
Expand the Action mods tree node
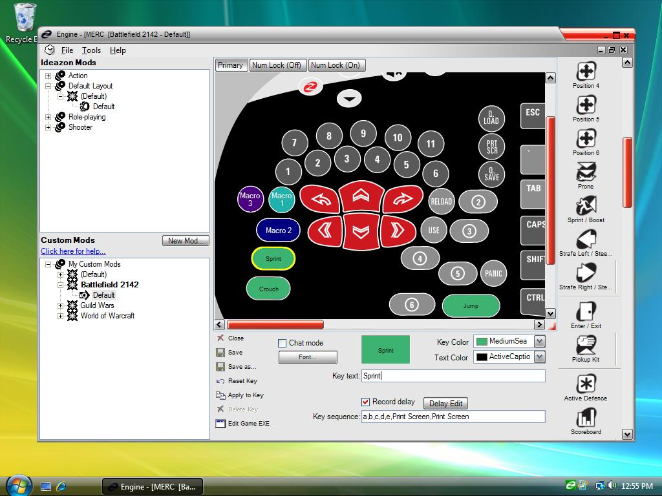[48, 76]
